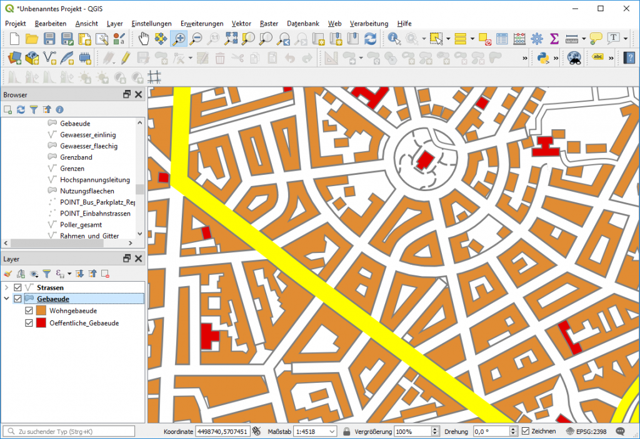Disable the Wohngebaeude symbol checkbox
Image resolution: width=640 pixels, height=439 pixels.
[28, 310]
